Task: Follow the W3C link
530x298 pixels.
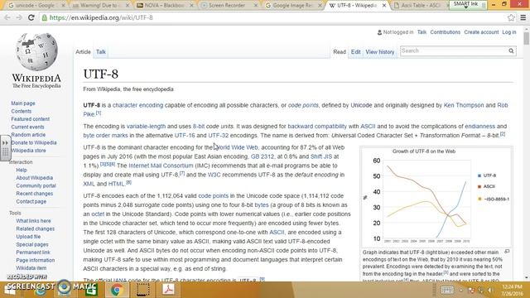Action: (214, 175)
